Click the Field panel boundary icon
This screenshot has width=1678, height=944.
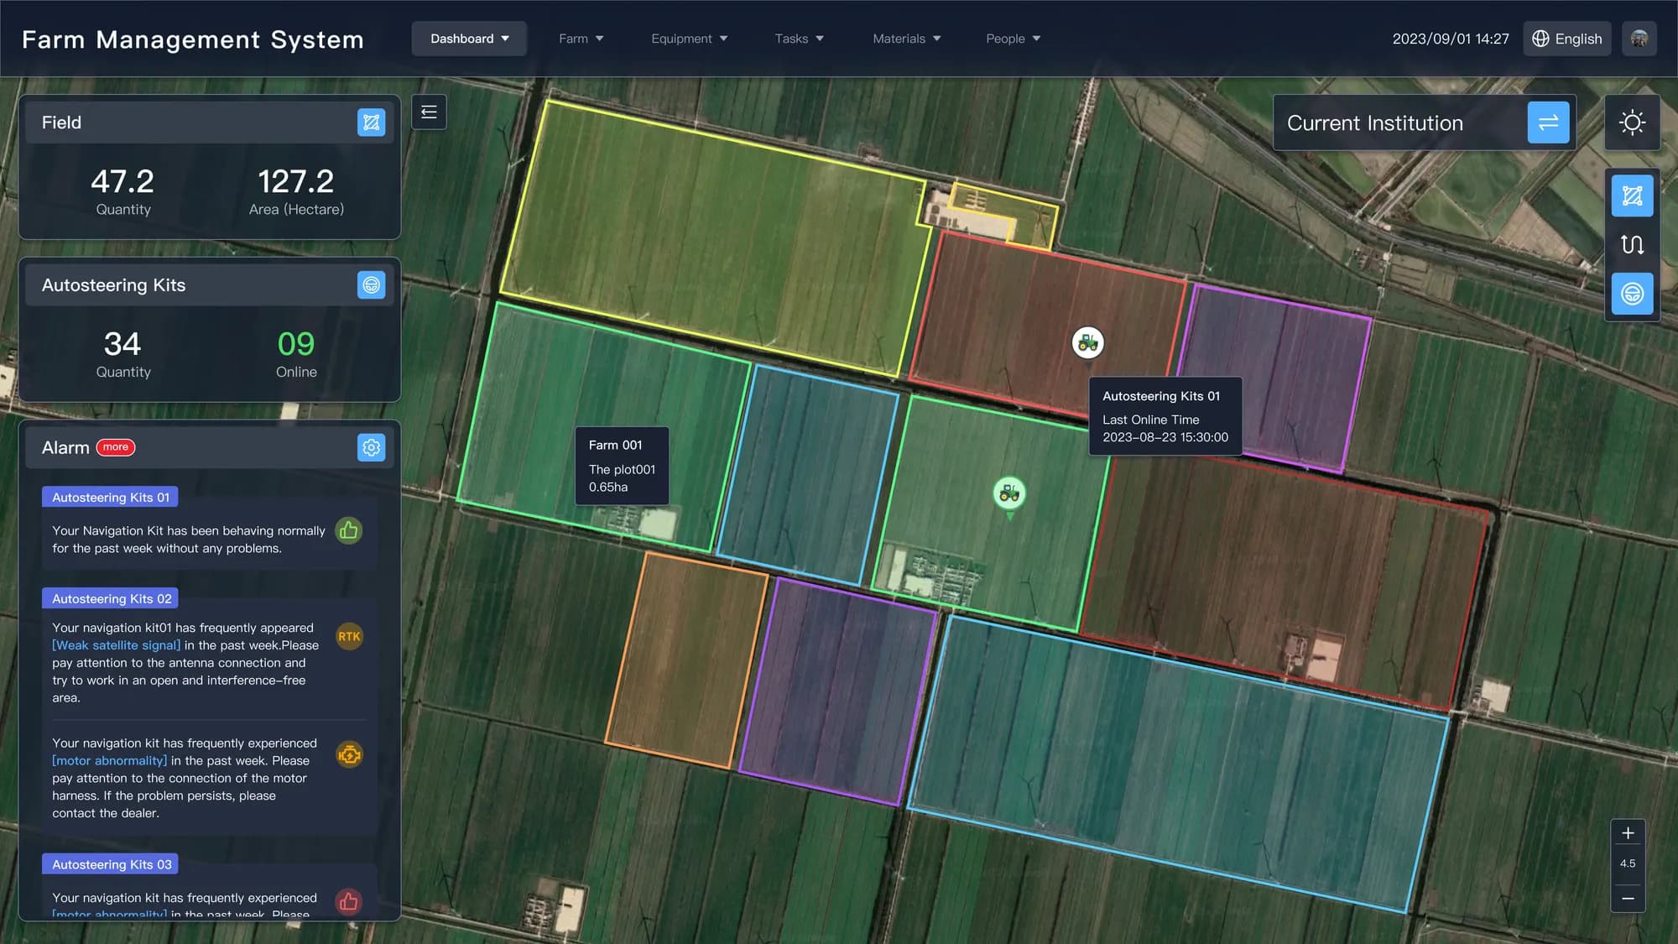371,123
